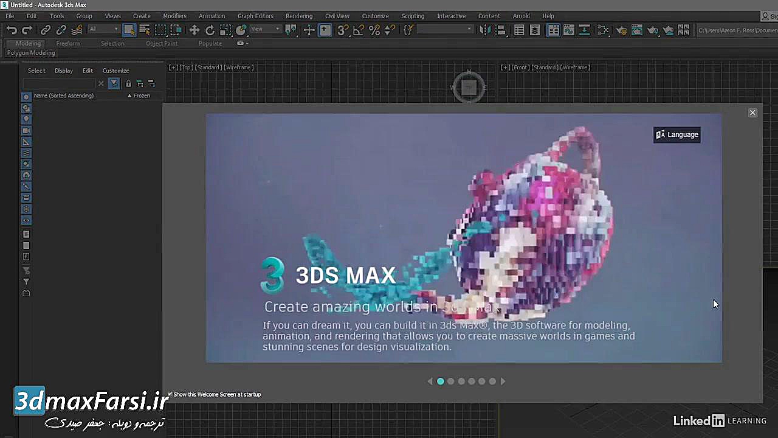Open the Select by Name dialog
Screen dimensions: 778x438
pyautogui.click(x=144, y=30)
